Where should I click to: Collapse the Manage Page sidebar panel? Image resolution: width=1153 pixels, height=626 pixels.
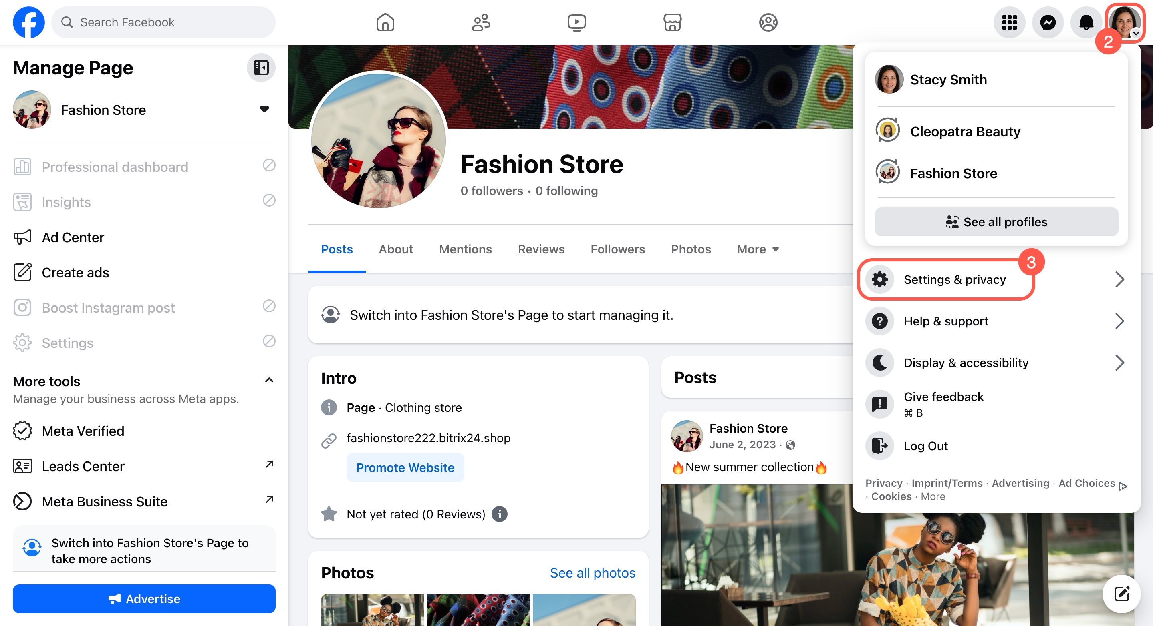coord(261,68)
